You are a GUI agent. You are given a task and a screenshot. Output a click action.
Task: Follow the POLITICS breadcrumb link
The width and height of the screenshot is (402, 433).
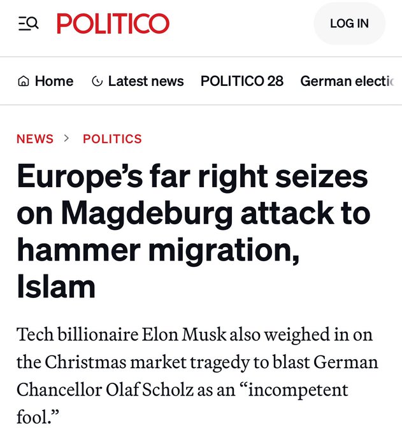[112, 139]
